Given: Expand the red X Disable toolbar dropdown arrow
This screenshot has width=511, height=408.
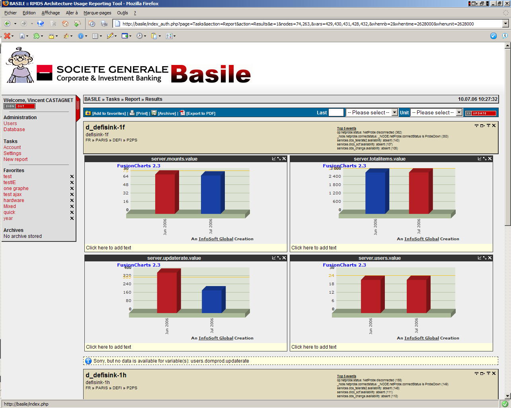Looking at the screenshot, I should 13,36.
